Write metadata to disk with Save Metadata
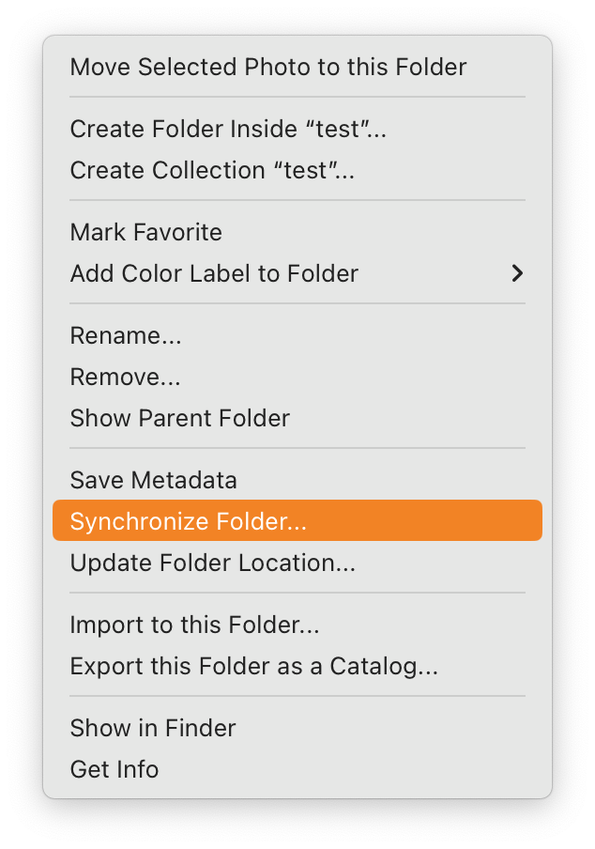This screenshot has height=849, width=595. tap(153, 481)
